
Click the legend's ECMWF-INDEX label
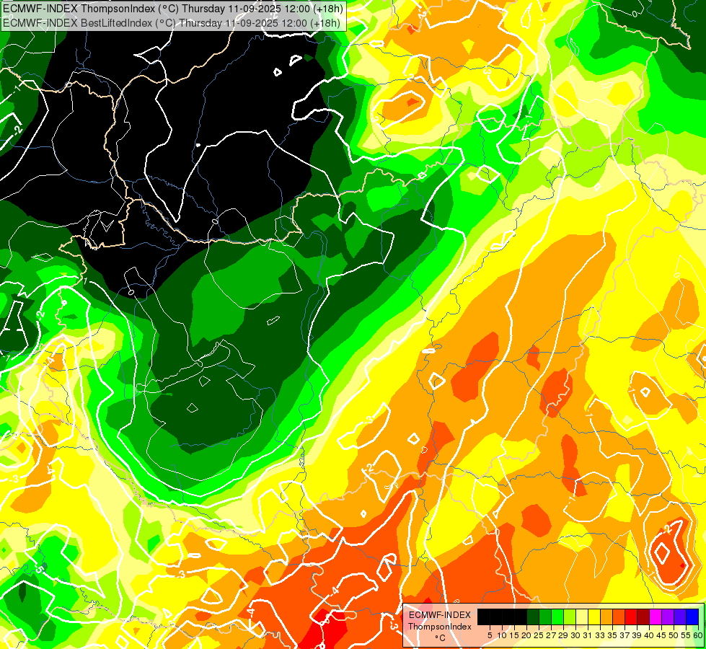click(x=440, y=615)
